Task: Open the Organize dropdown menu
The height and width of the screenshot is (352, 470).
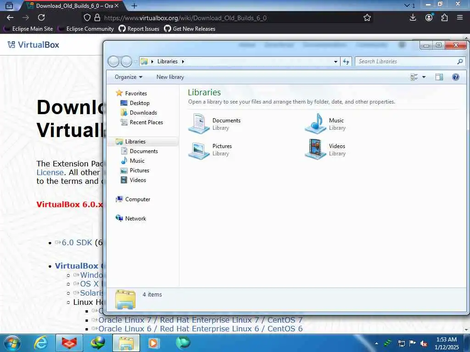Action: tap(129, 77)
